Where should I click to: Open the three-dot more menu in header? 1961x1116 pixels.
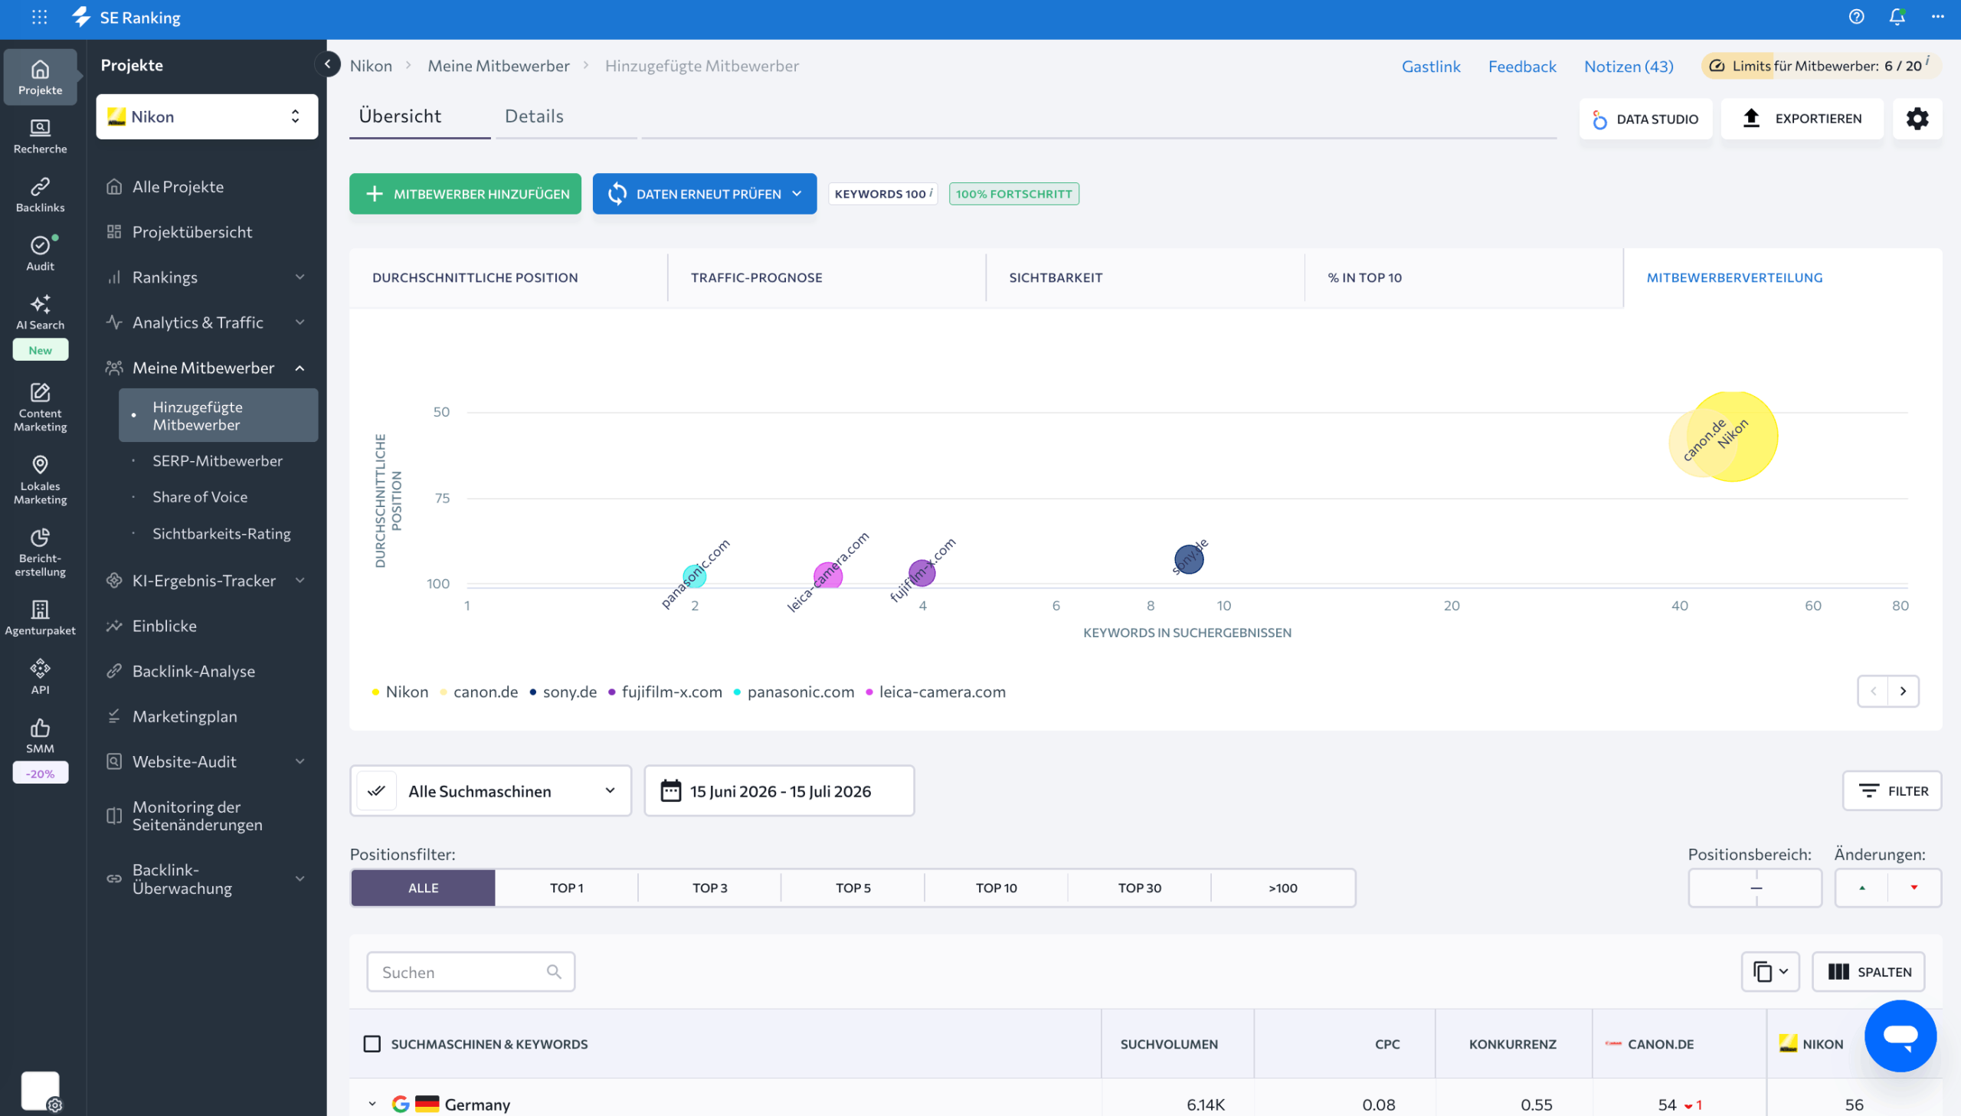[x=1937, y=17]
